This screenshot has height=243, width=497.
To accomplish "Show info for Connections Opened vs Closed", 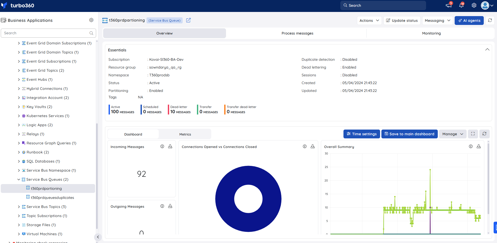I will [304, 146].
